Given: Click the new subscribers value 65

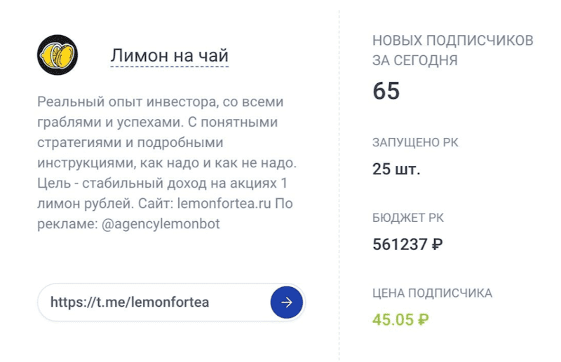Looking at the screenshot, I should pos(386,90).
